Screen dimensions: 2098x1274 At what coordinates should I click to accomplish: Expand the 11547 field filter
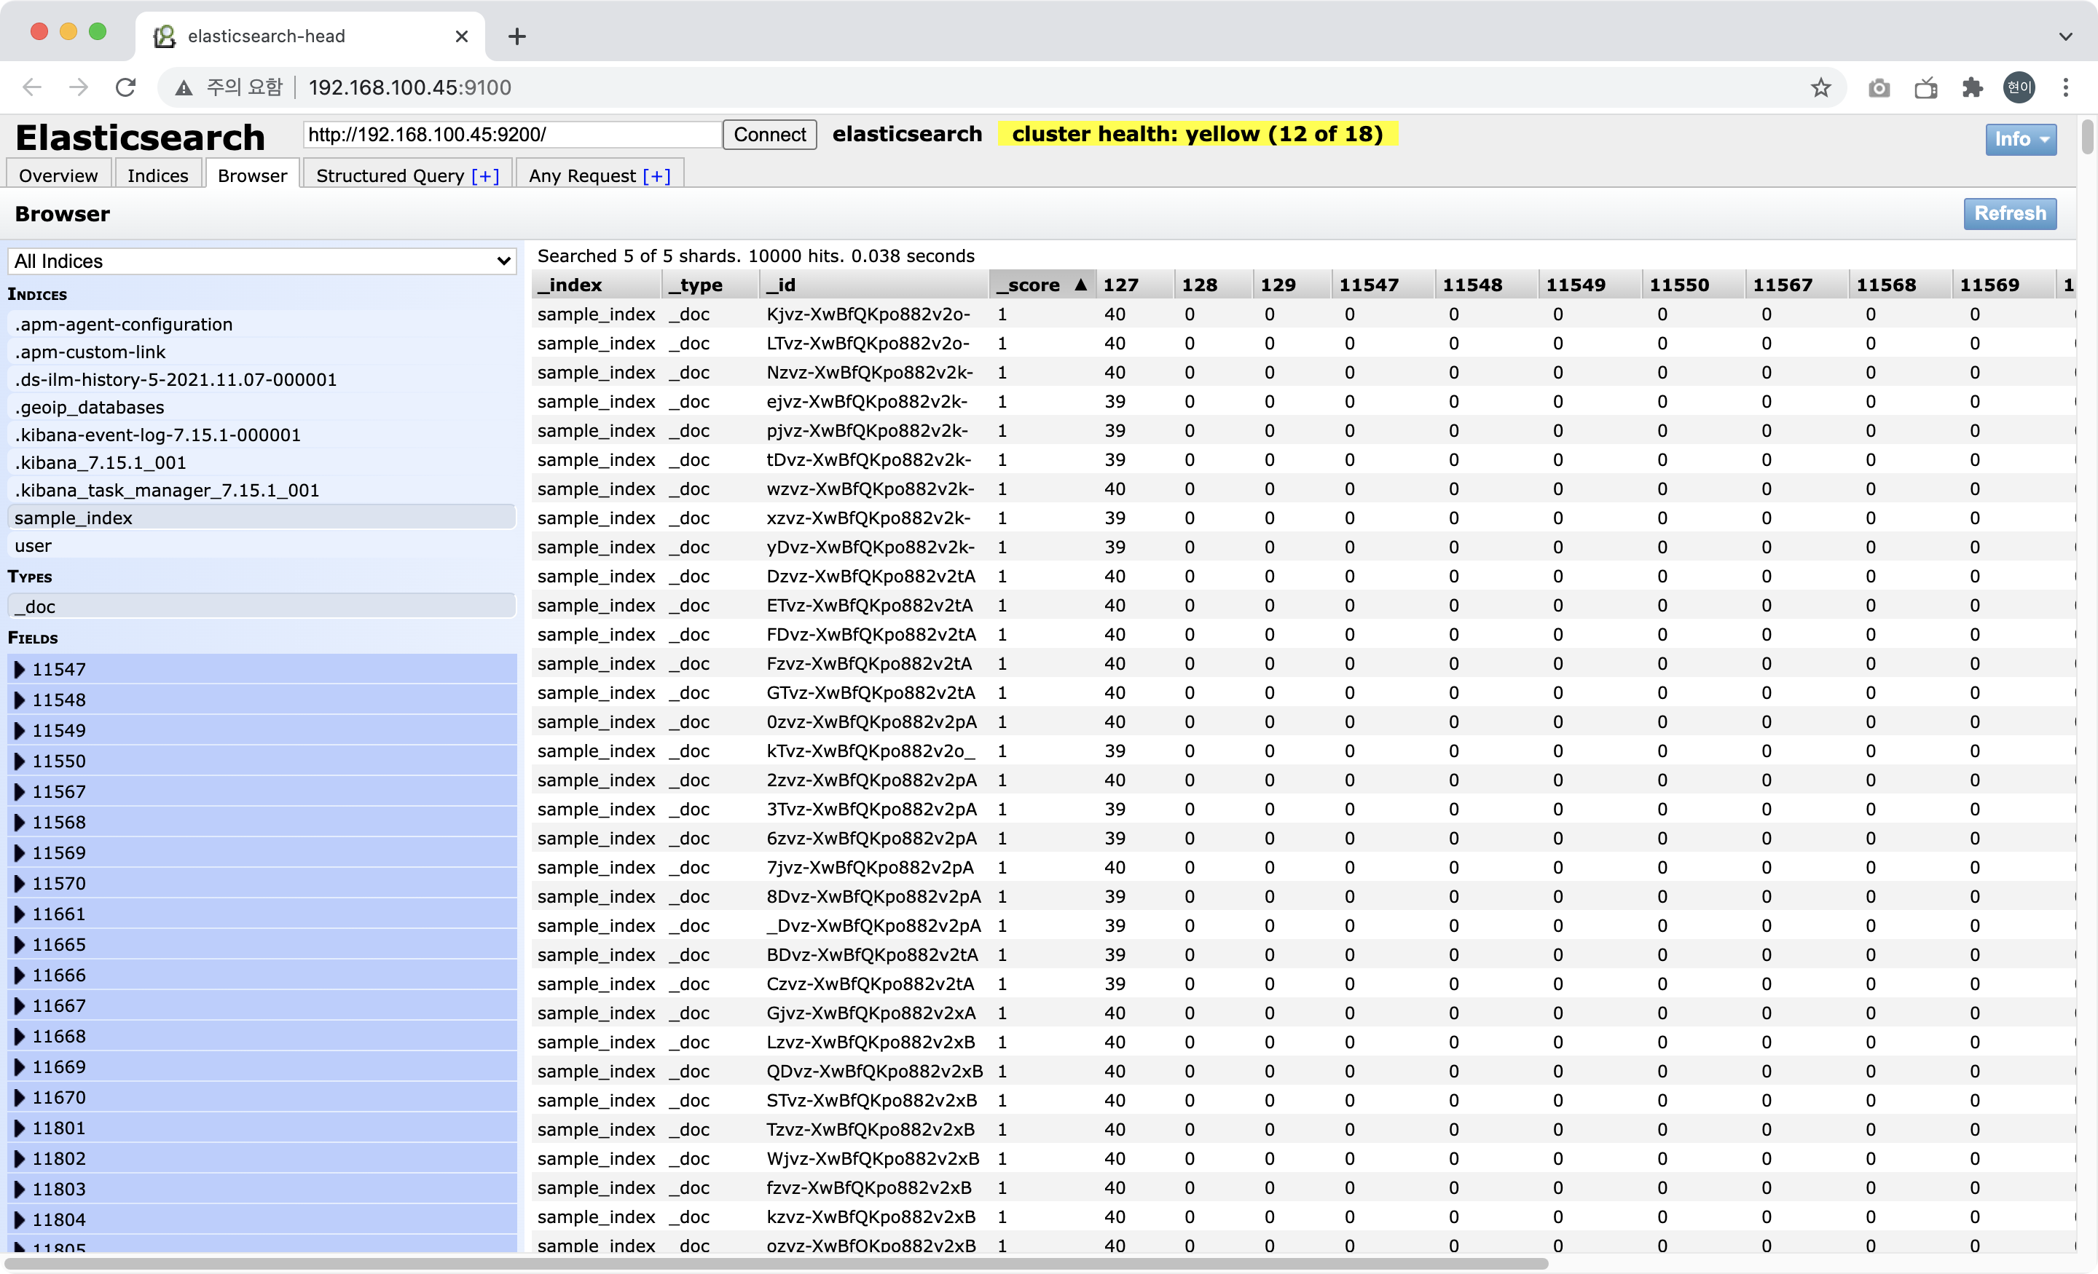tap(20, 670)
